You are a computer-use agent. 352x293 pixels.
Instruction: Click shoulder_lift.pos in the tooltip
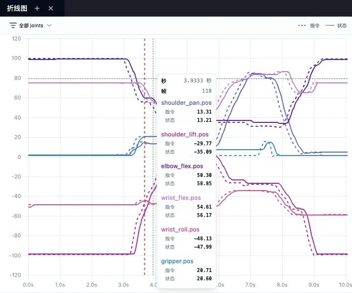pos(185,134)
